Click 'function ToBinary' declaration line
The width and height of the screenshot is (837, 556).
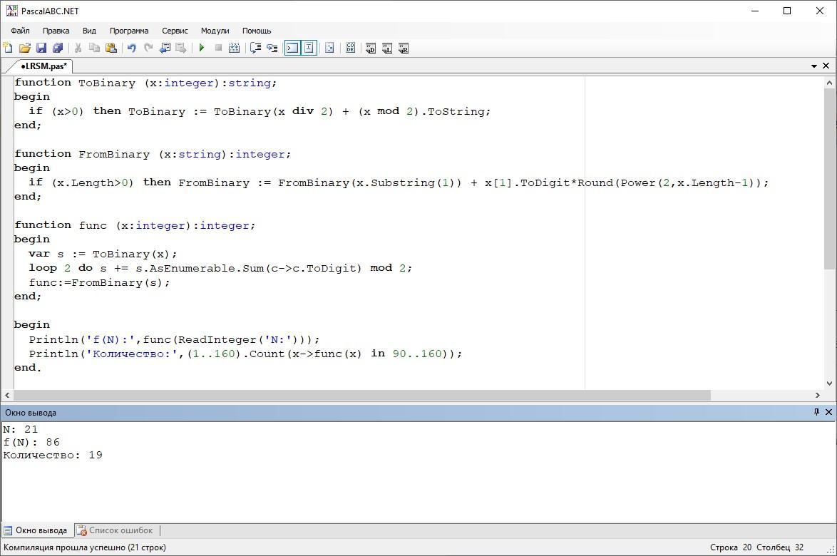point(145,83)
